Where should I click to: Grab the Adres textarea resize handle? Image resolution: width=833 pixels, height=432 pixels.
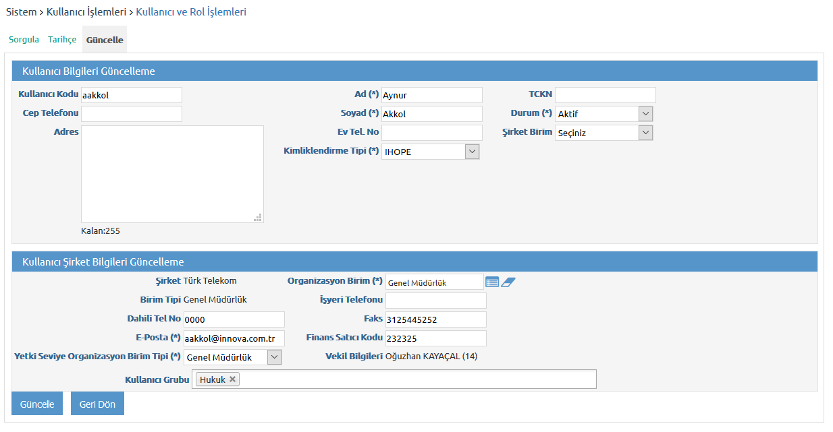point(258,218)
